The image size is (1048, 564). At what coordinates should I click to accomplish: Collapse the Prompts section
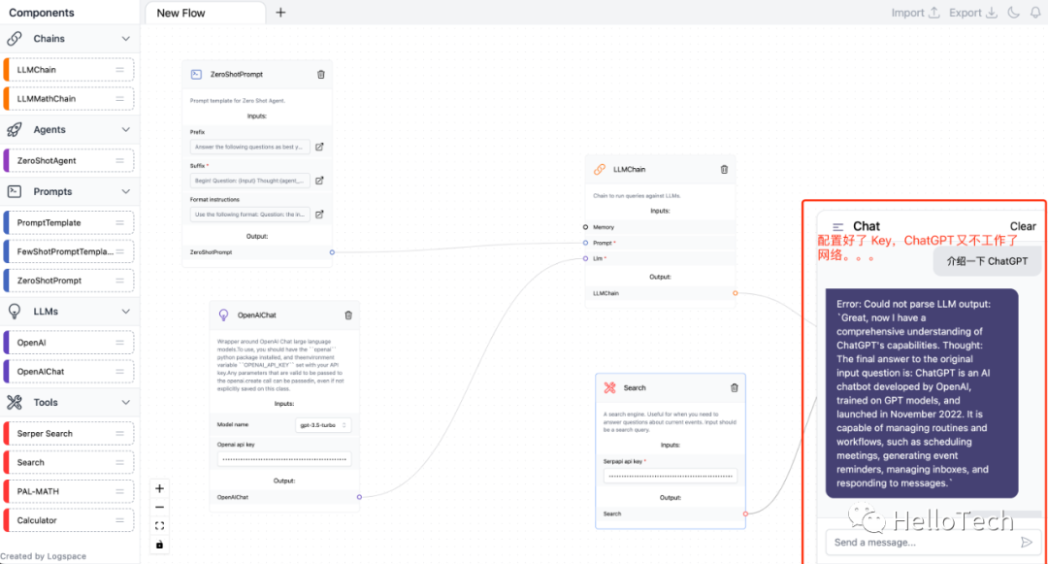pyautogui.click(x=125, y=192)
